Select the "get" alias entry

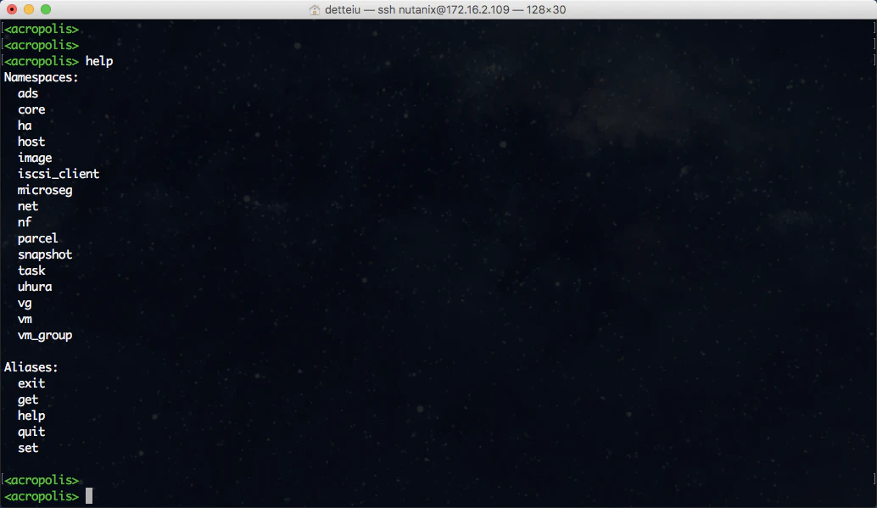[x=28, y=399]
